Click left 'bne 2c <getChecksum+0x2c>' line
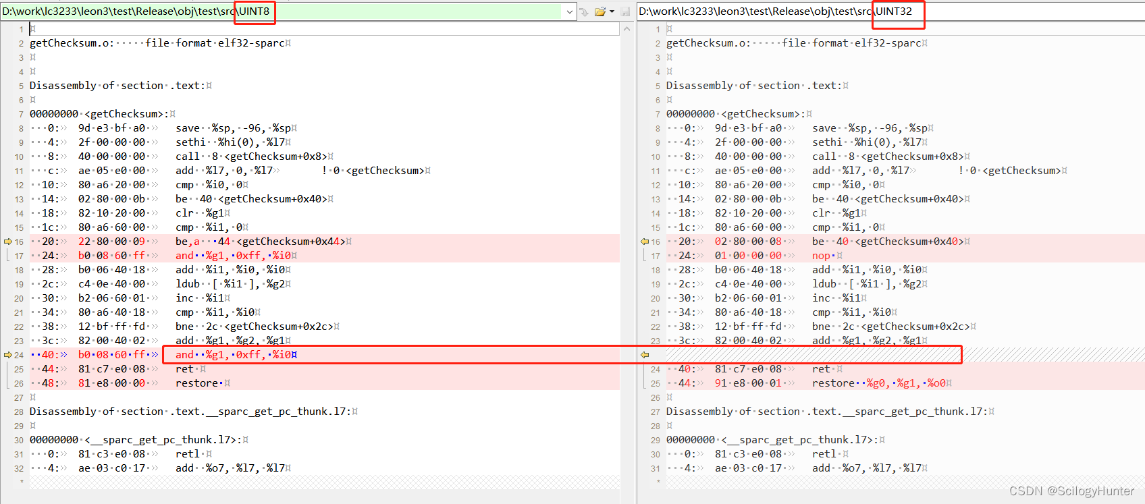 point(257,327)
